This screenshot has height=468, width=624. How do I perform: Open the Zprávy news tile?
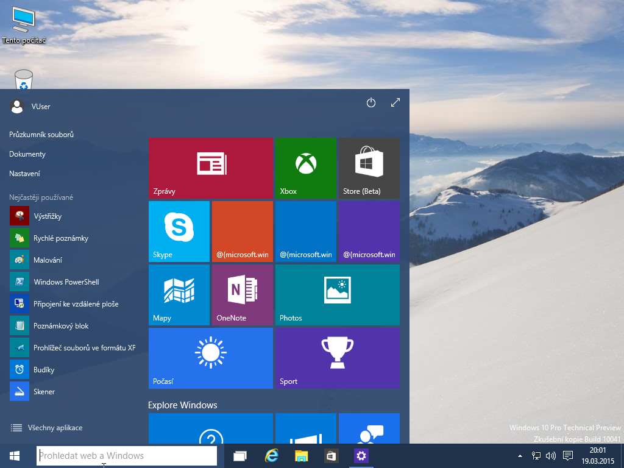pyautogui.click(x=210, y=168)
